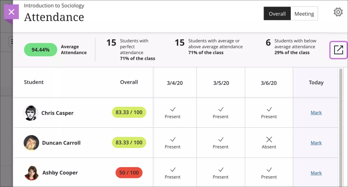Click Chris Casper's Present checkmark for 3/6/20

point(269,112)
